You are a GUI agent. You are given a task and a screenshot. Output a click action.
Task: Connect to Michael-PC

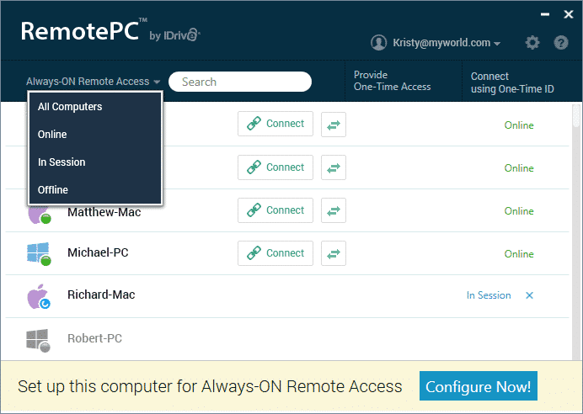coord(275,253)
